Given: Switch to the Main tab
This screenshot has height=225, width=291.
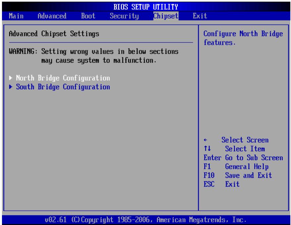Looking at the screenshot, I should [16, 16].
